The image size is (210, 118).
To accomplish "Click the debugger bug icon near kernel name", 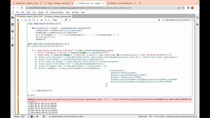I will (x=159, y=20).
